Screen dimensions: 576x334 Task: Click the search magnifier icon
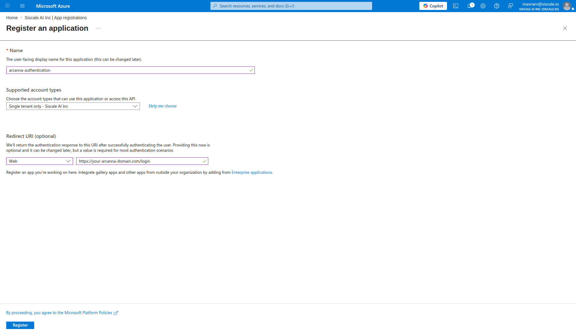point(215,6)
